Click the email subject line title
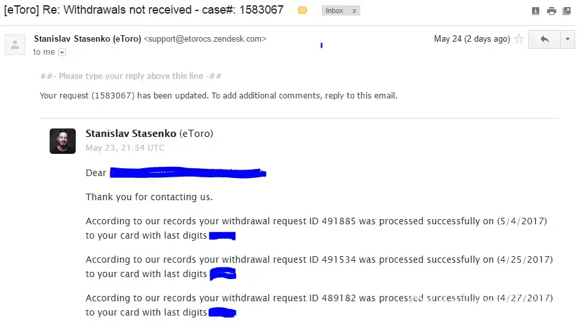The height and width of the screenshot is (326, 581). (144, 10)
